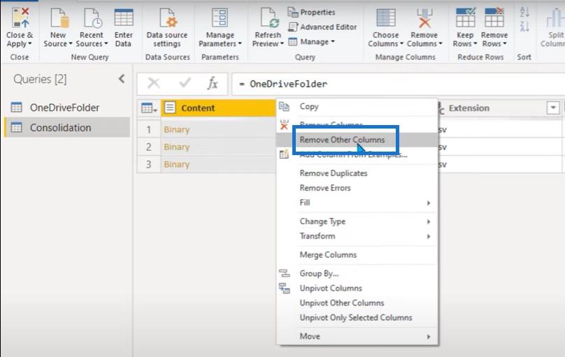Select the Consolidation query
This screenshot has width=565, height=357.
[x=67, y=127]
